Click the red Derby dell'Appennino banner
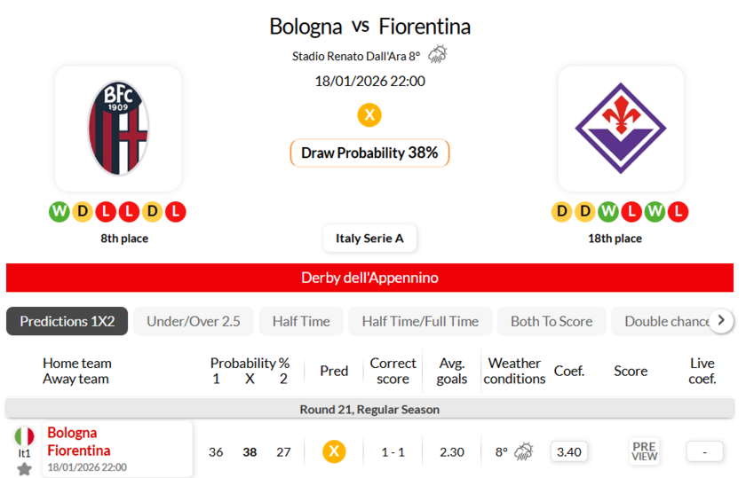 (369, 278)
